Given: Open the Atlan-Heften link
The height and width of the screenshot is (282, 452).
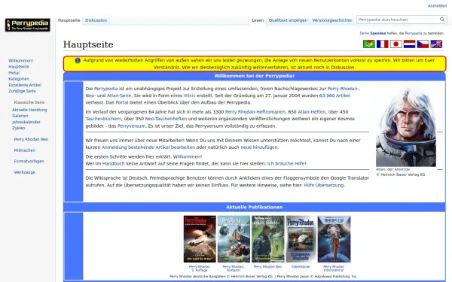Looking at the screenshot, I should 311,111.
